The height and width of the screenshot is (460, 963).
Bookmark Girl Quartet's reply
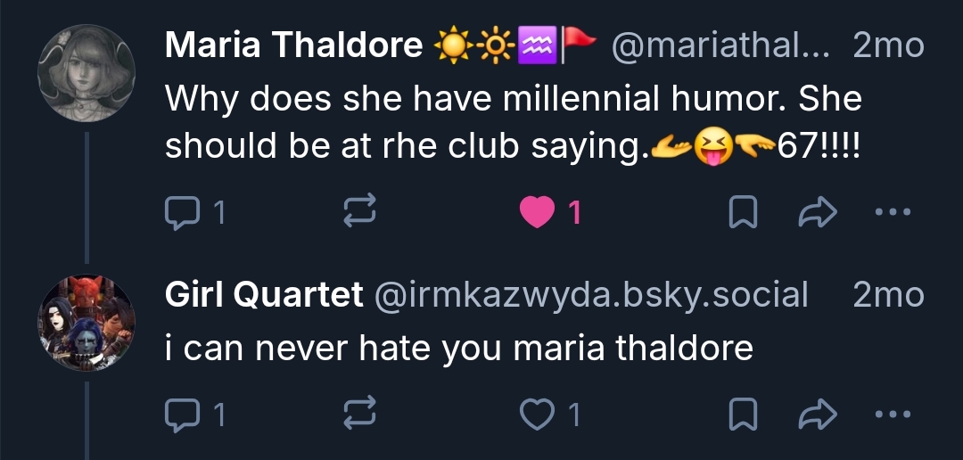coord(743,413)
